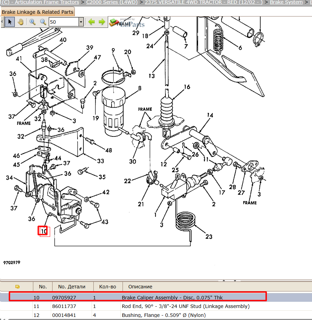This screenshot has width=312, height=320.
Task: Click callout 13 beside the long rod
Action: tap(151, 76)
